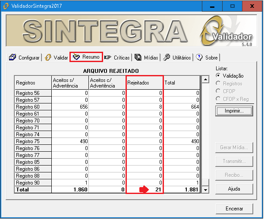This screenshot has width=264, height=219.
Task: Switch to the Validar tab
Action: pyautogui.click(x=56, y=57)
